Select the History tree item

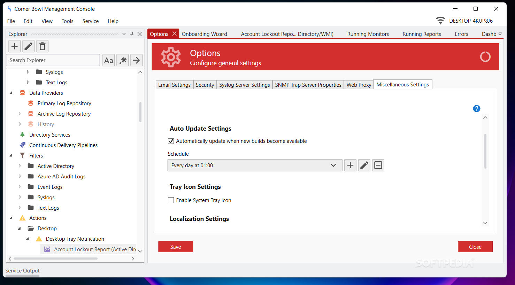click(46, 124)
